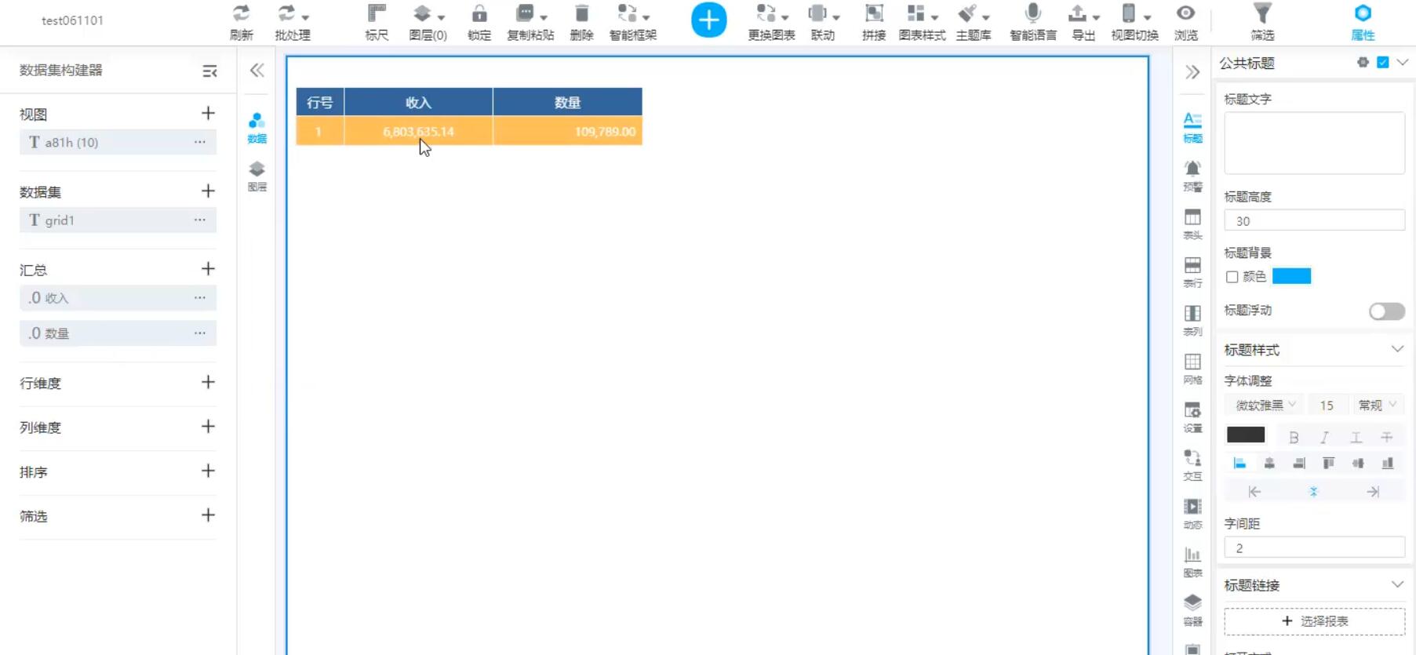The height and width of the screenshot is (655, 1416).
Task: Click the 选择报表 button
Action: 1314,620
